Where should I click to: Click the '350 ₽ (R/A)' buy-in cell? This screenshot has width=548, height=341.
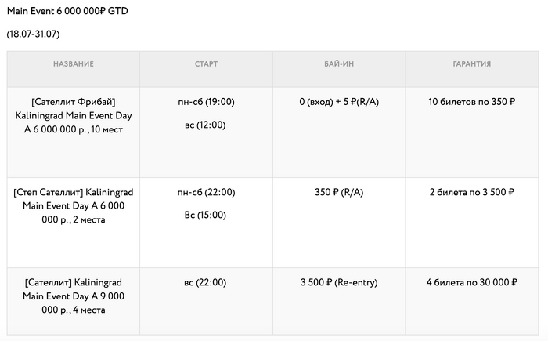point(338,192)
